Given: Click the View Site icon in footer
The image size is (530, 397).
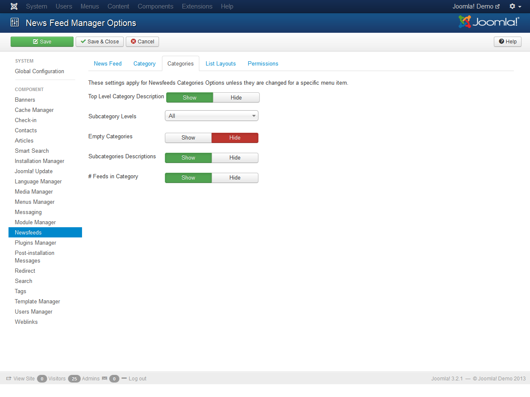Looking at the screenshot, I should (9, 378).
